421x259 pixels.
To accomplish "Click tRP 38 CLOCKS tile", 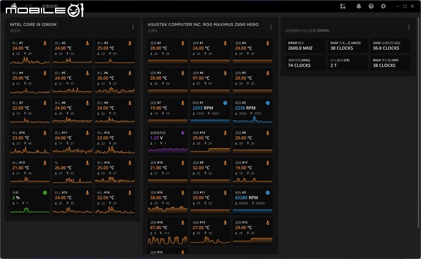I will coord(391,63).
